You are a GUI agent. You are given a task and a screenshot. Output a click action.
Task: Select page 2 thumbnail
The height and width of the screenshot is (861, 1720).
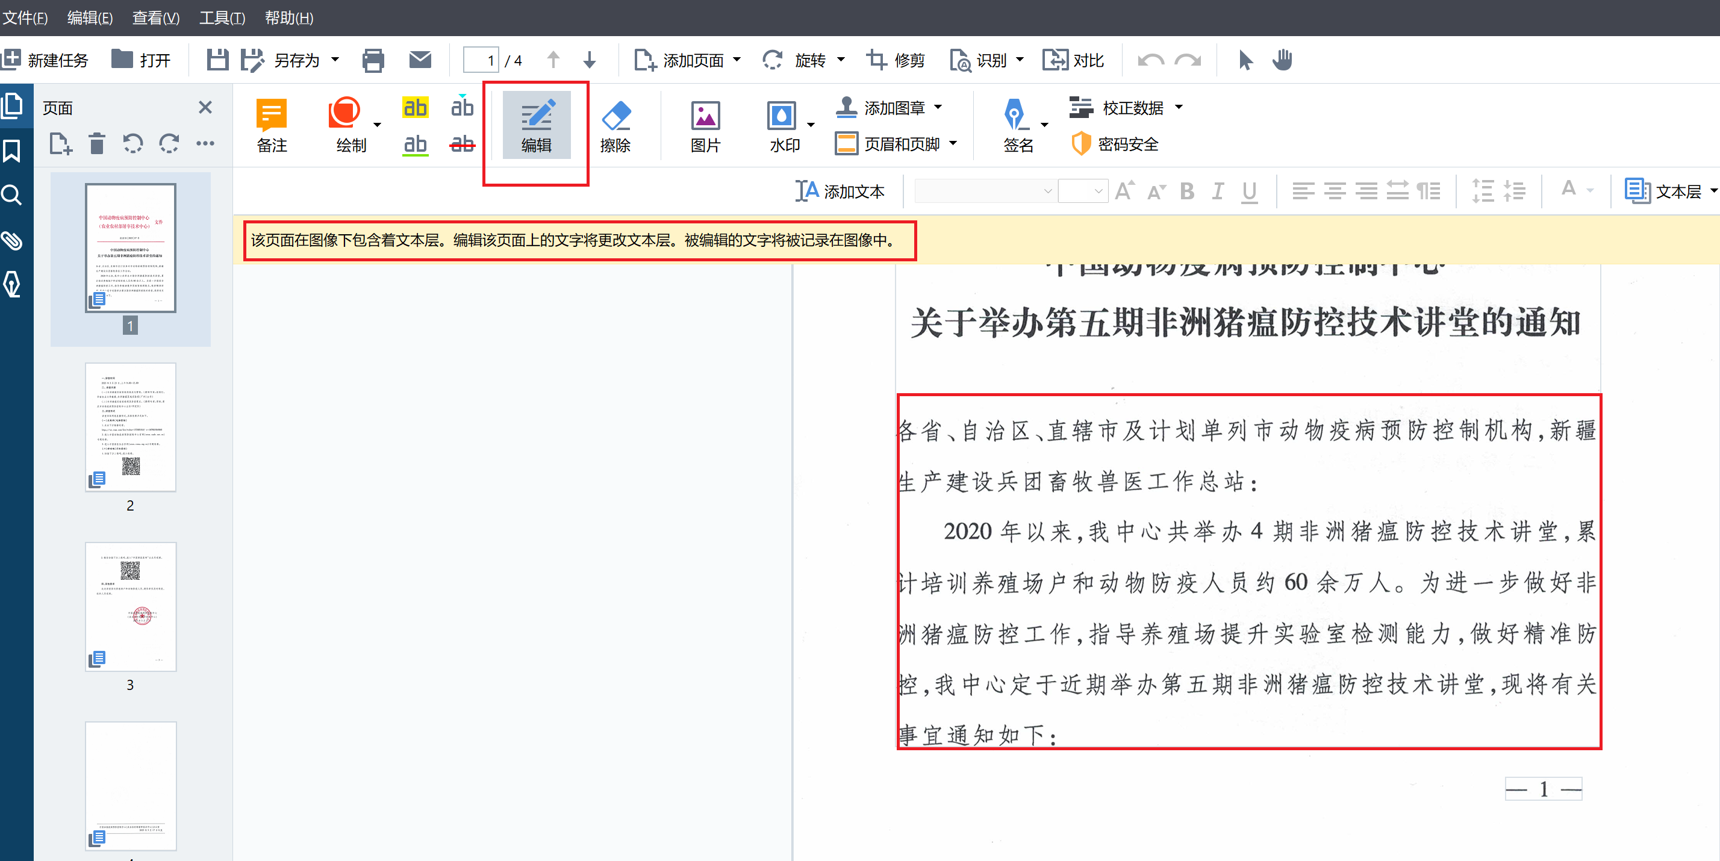[131, 427]
